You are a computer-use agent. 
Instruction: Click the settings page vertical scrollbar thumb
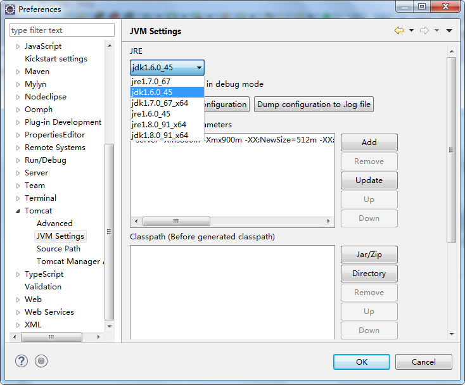[451, 150]
